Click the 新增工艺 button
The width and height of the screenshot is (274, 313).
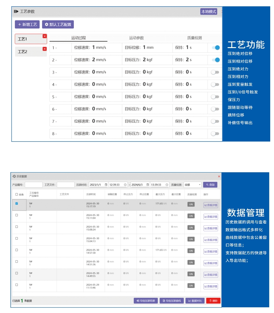coord(27,24)
